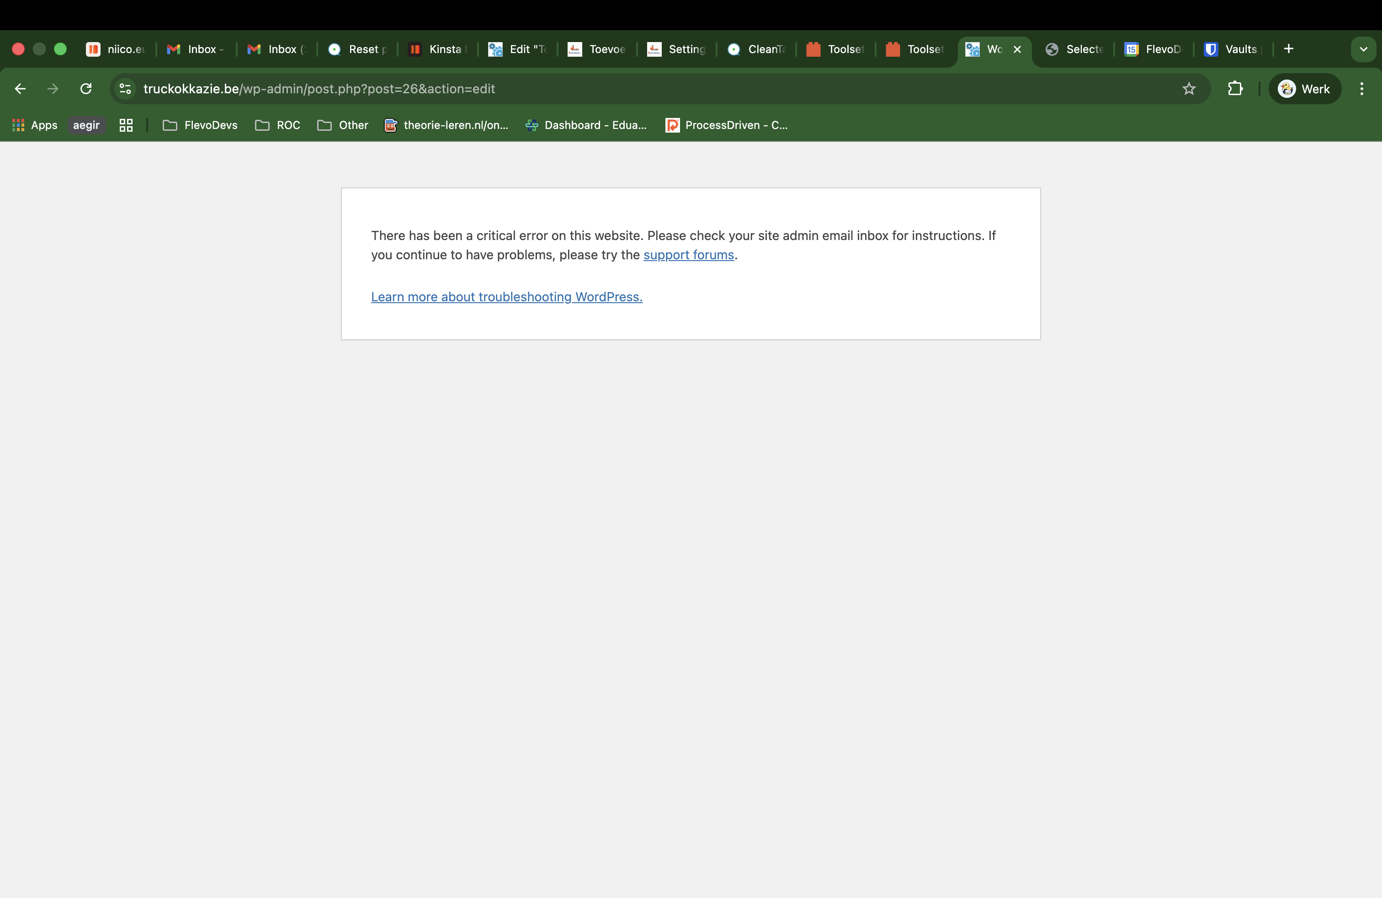Open tab groups grid icon in bookmarks bar
The height and width of the screenshot is (898, 1382).
pos(126,125)
